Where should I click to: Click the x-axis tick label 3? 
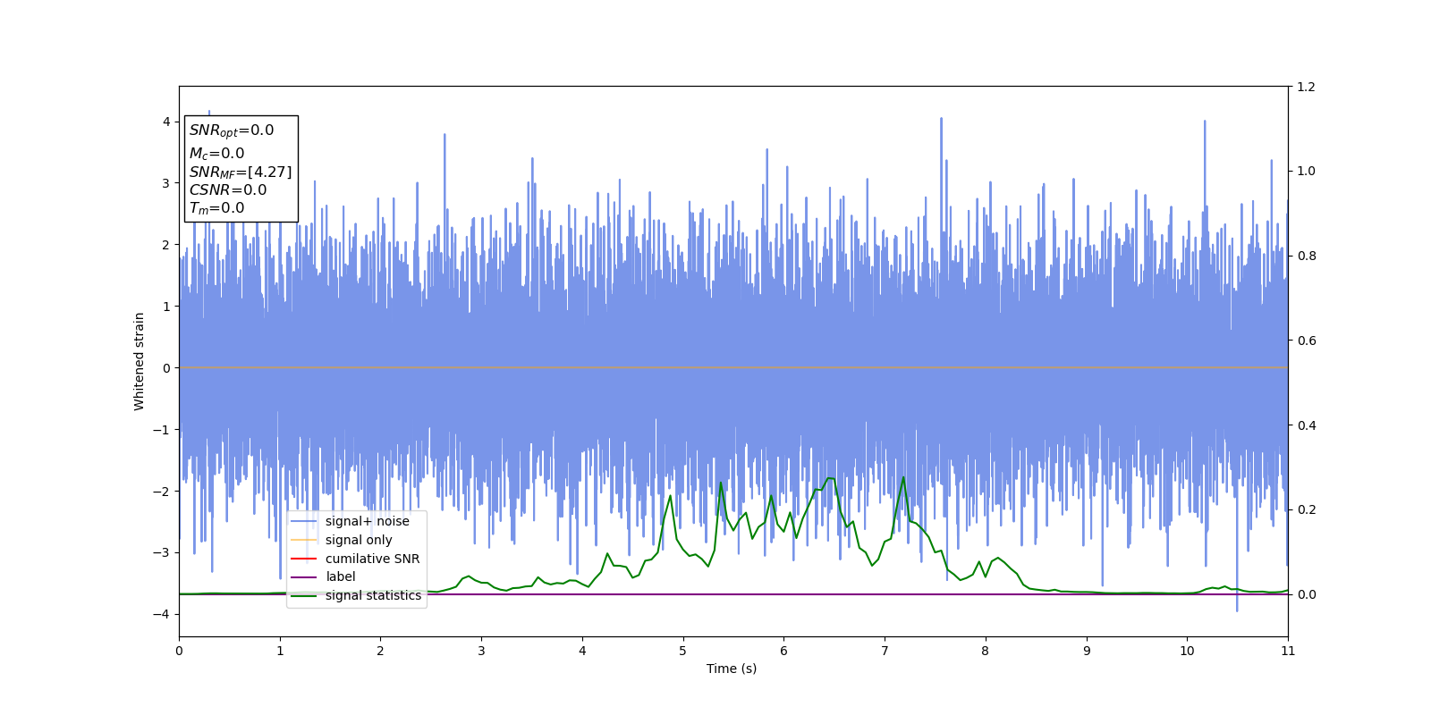(x=481, y=651)
